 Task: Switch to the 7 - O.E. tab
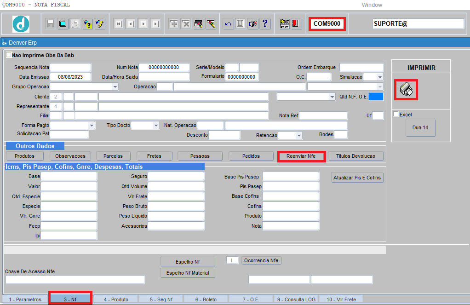tap(251, 299)
